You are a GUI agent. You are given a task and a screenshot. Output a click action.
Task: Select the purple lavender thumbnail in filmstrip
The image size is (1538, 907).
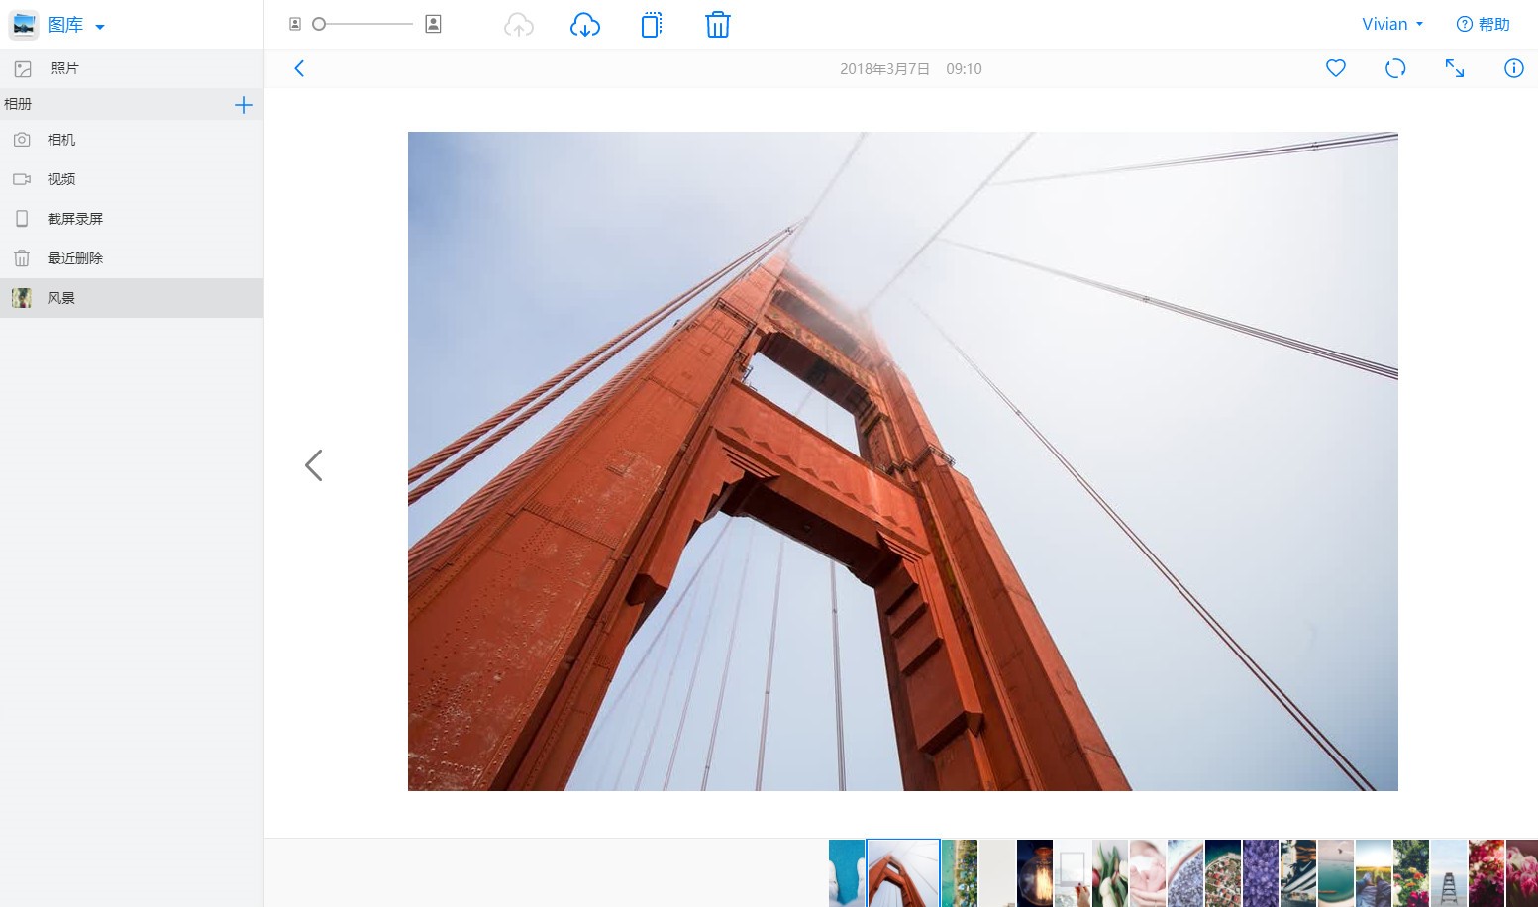point(1261,872)
